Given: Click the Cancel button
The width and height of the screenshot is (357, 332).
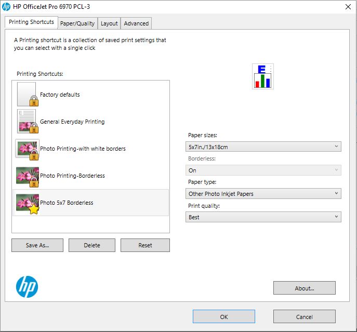Looking at the screenshot, I should pyautogui.click(x=305, y=316).
